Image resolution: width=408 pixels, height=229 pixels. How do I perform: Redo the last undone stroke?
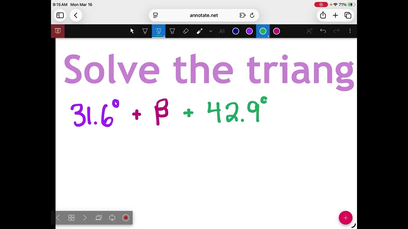[x=336, y=31]
